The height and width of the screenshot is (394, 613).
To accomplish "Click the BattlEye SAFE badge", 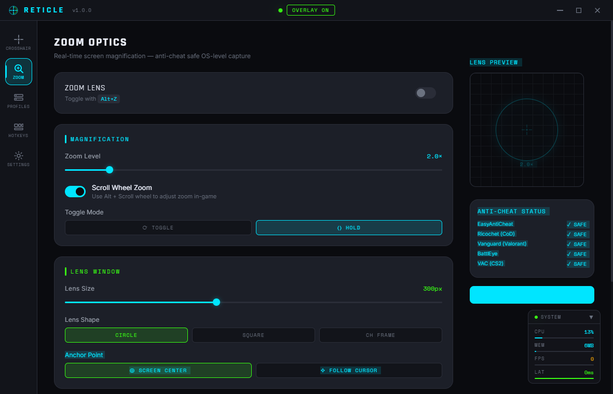I will (x=578, y=254).
